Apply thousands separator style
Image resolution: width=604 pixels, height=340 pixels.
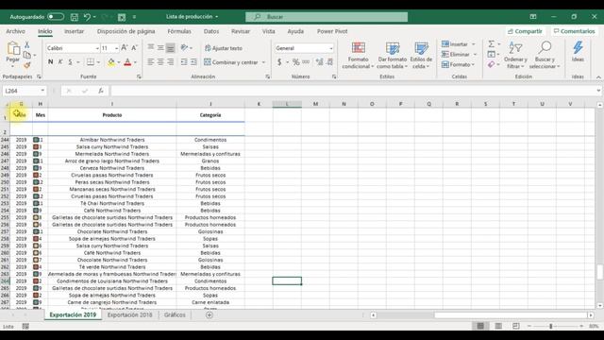coord(306,62)
